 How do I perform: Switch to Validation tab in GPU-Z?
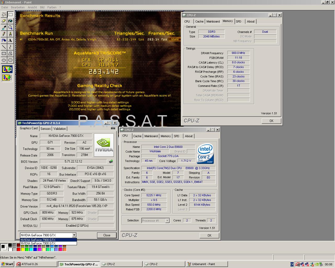[x=60, y=129]
